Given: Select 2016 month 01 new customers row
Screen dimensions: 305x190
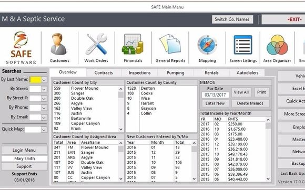Looking at the screenshot, I should pos(159,147).
